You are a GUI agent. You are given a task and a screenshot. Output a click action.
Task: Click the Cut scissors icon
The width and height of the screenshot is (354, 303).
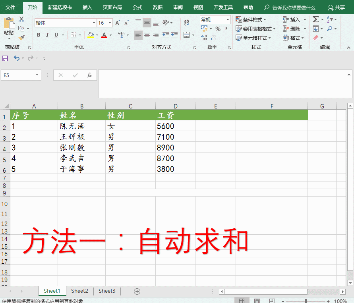[x=21, y=19]
